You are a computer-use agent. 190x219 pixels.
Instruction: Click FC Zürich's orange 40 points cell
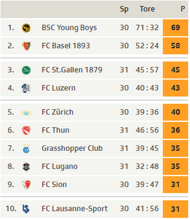tap(175, 112)
